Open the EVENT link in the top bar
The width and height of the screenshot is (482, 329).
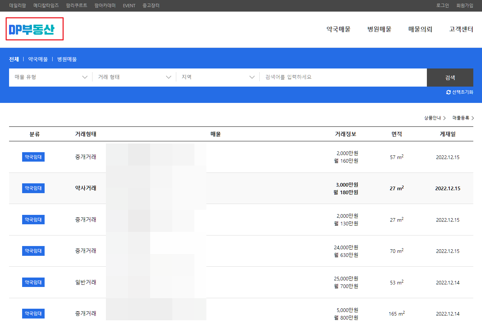[129, 5]
